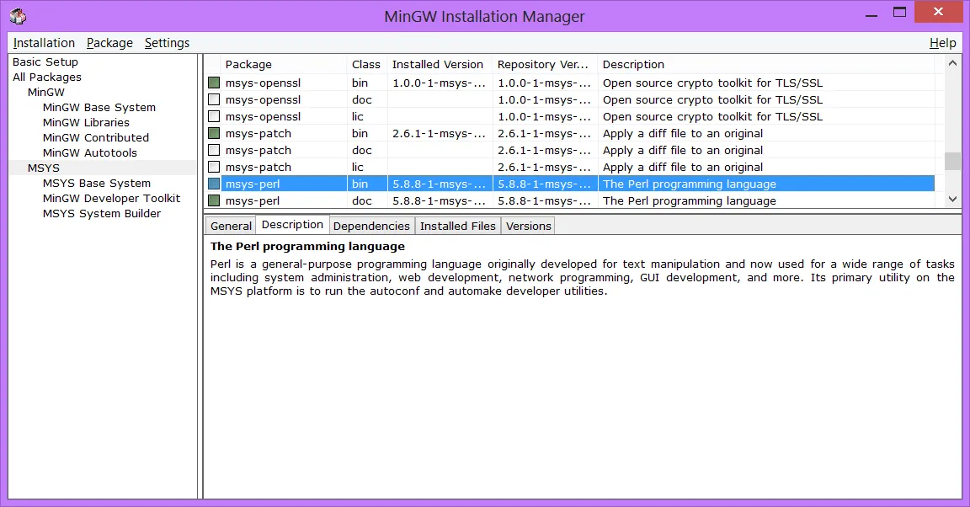This screenshot has width=970, height=507.
Task: Click installed version 1.0.0-1-msys of msys-openssl bin
Action: (440, 83)
